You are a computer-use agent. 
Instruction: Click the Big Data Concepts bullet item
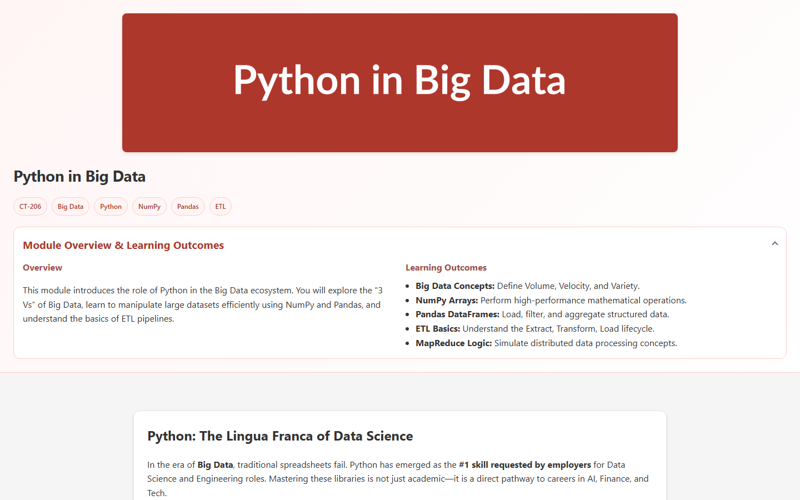click(527, 286)
